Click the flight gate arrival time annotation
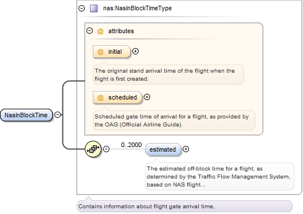 point(146,207)
